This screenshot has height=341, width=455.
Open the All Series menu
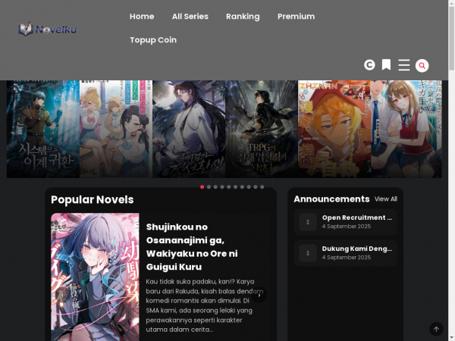[190, 17]
